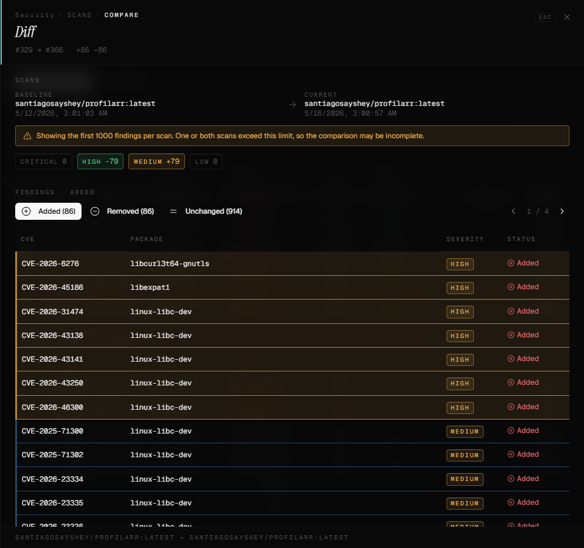
Task: Filter by LOW 0 chip
Action: [x=206, y=161]
